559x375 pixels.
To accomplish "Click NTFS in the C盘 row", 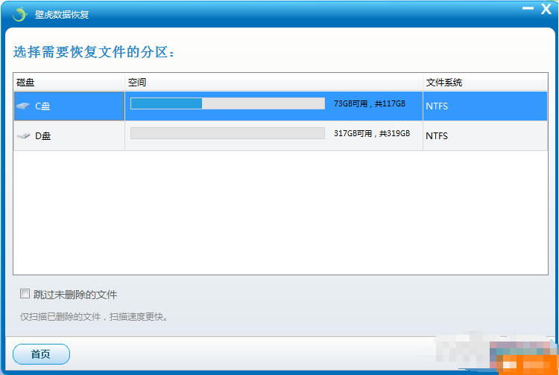I will click(437, 106).
